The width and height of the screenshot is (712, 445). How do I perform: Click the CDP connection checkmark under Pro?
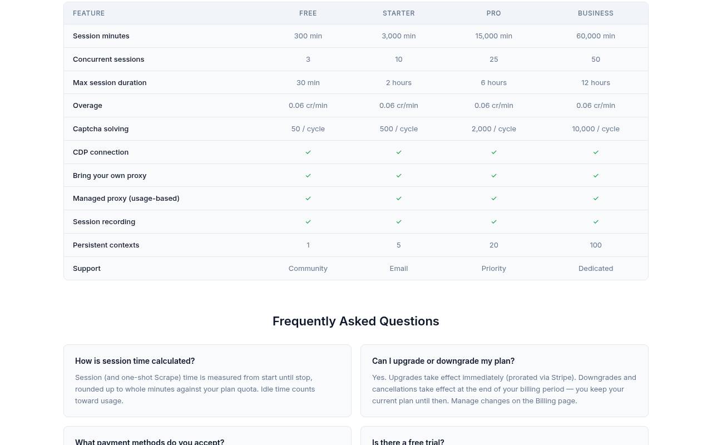click(x=494, y=152)
